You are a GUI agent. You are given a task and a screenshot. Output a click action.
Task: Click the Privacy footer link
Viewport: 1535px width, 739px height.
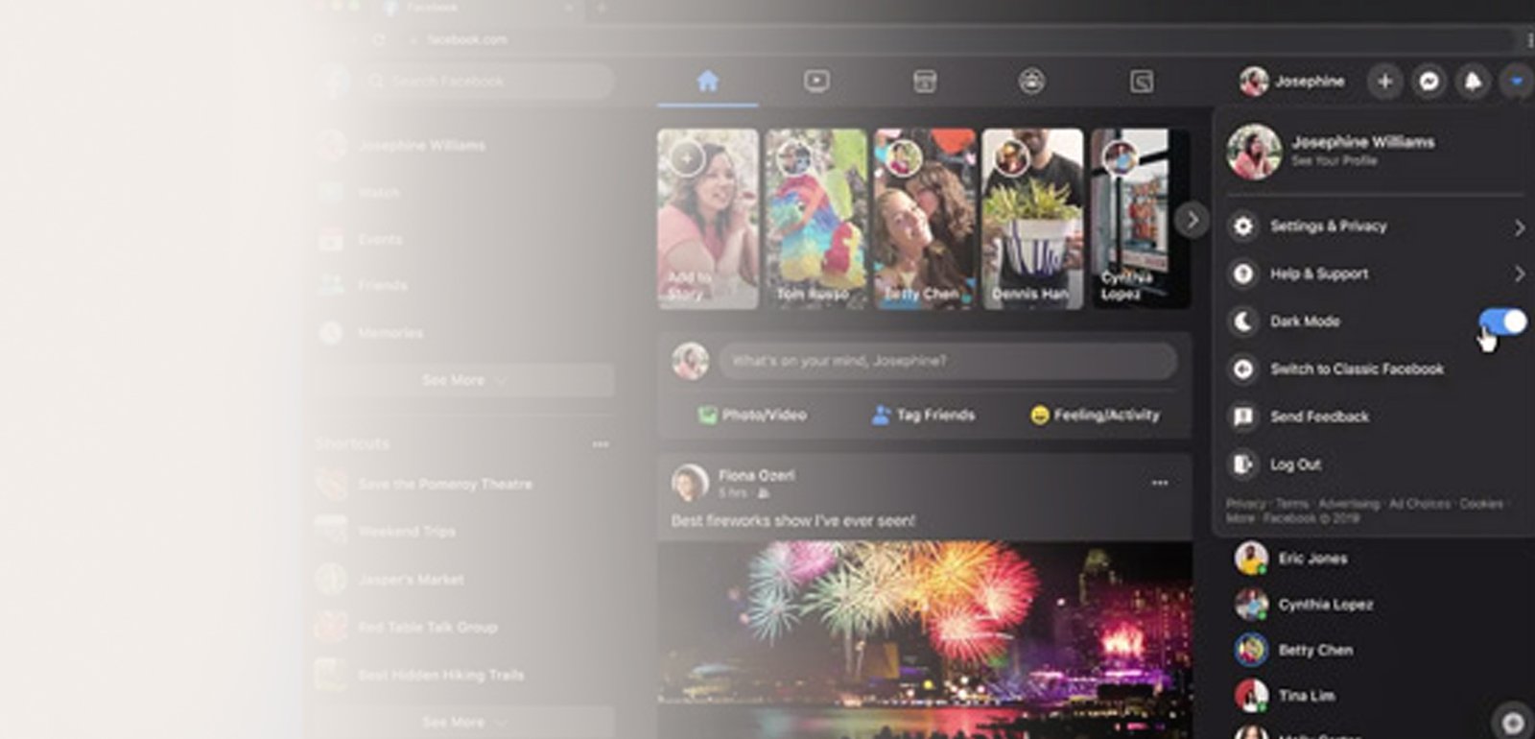point(1245,504)
